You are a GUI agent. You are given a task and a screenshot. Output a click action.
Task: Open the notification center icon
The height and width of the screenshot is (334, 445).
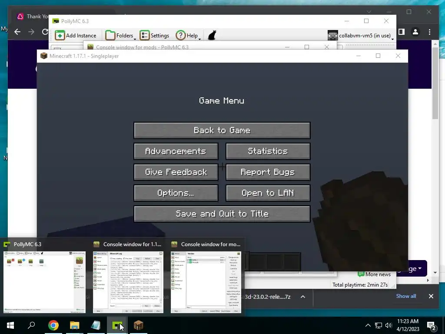pos(432,325)
